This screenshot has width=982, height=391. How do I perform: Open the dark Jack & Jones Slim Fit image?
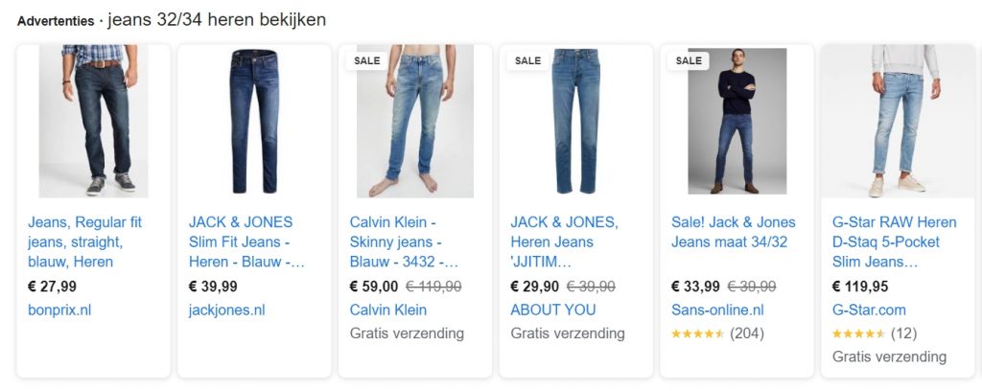point(254,122)
